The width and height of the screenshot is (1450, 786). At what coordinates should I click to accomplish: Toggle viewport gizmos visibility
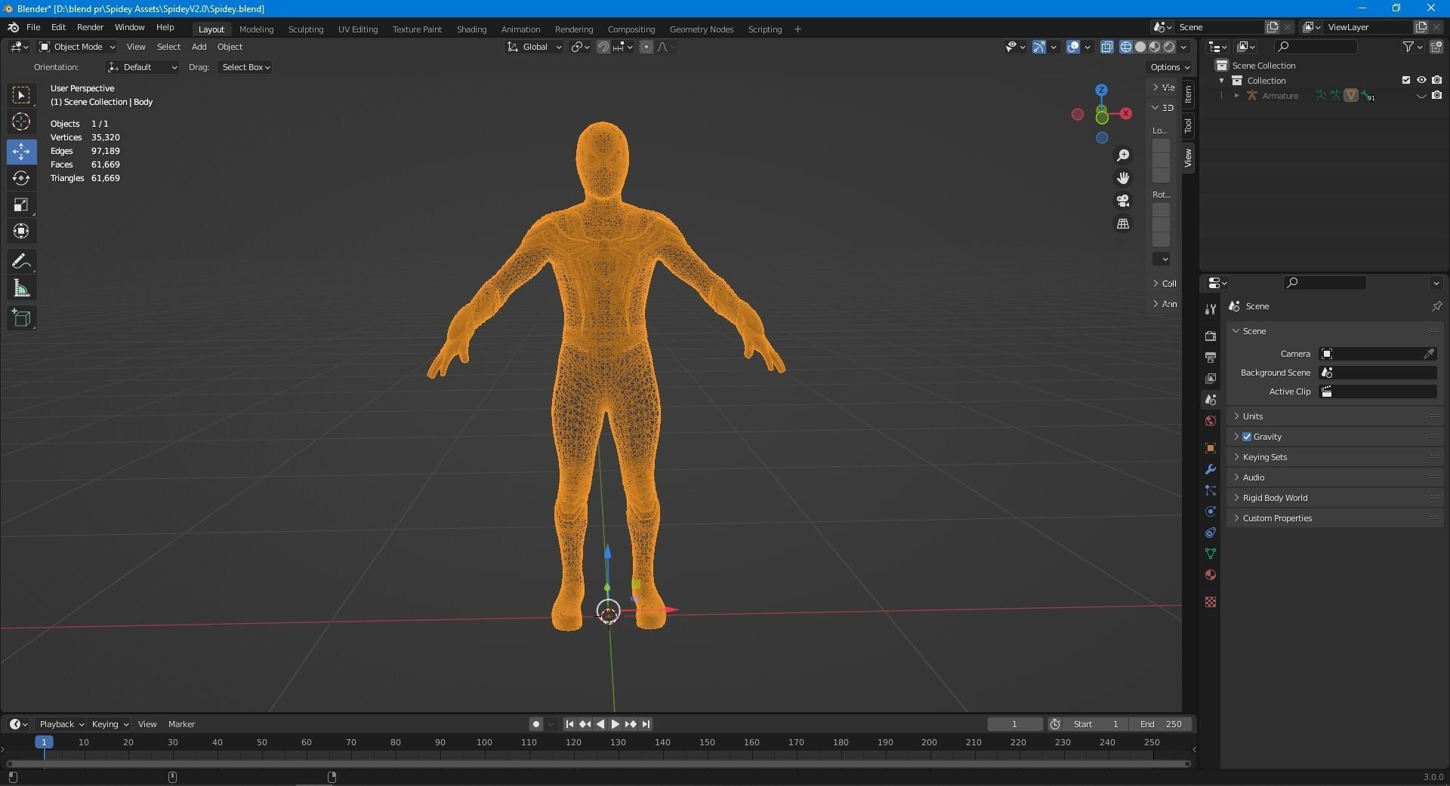pos(1039,47)
